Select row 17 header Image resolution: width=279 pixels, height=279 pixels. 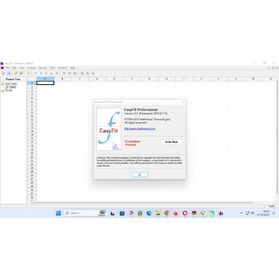pos(32,142)
